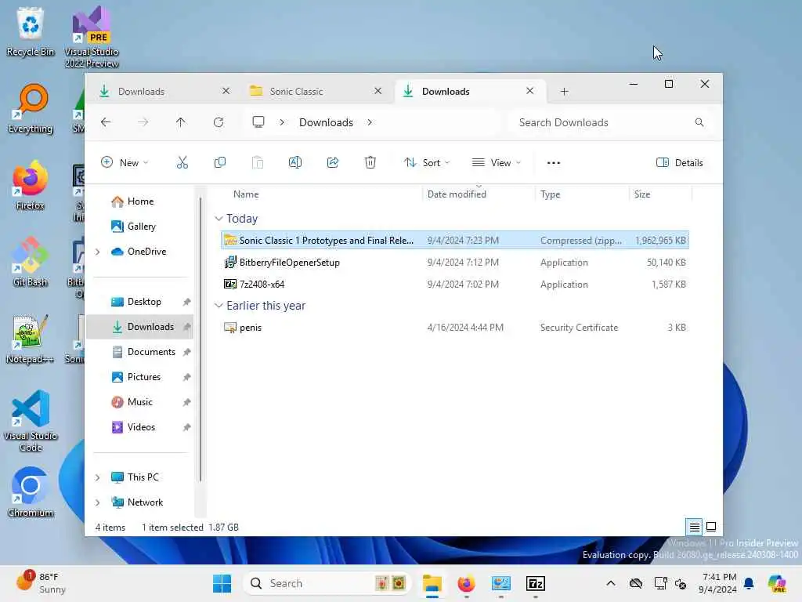This screenshot has width=802, height=602.
Task: Open Everything search desktop icon
Action: 31,108
